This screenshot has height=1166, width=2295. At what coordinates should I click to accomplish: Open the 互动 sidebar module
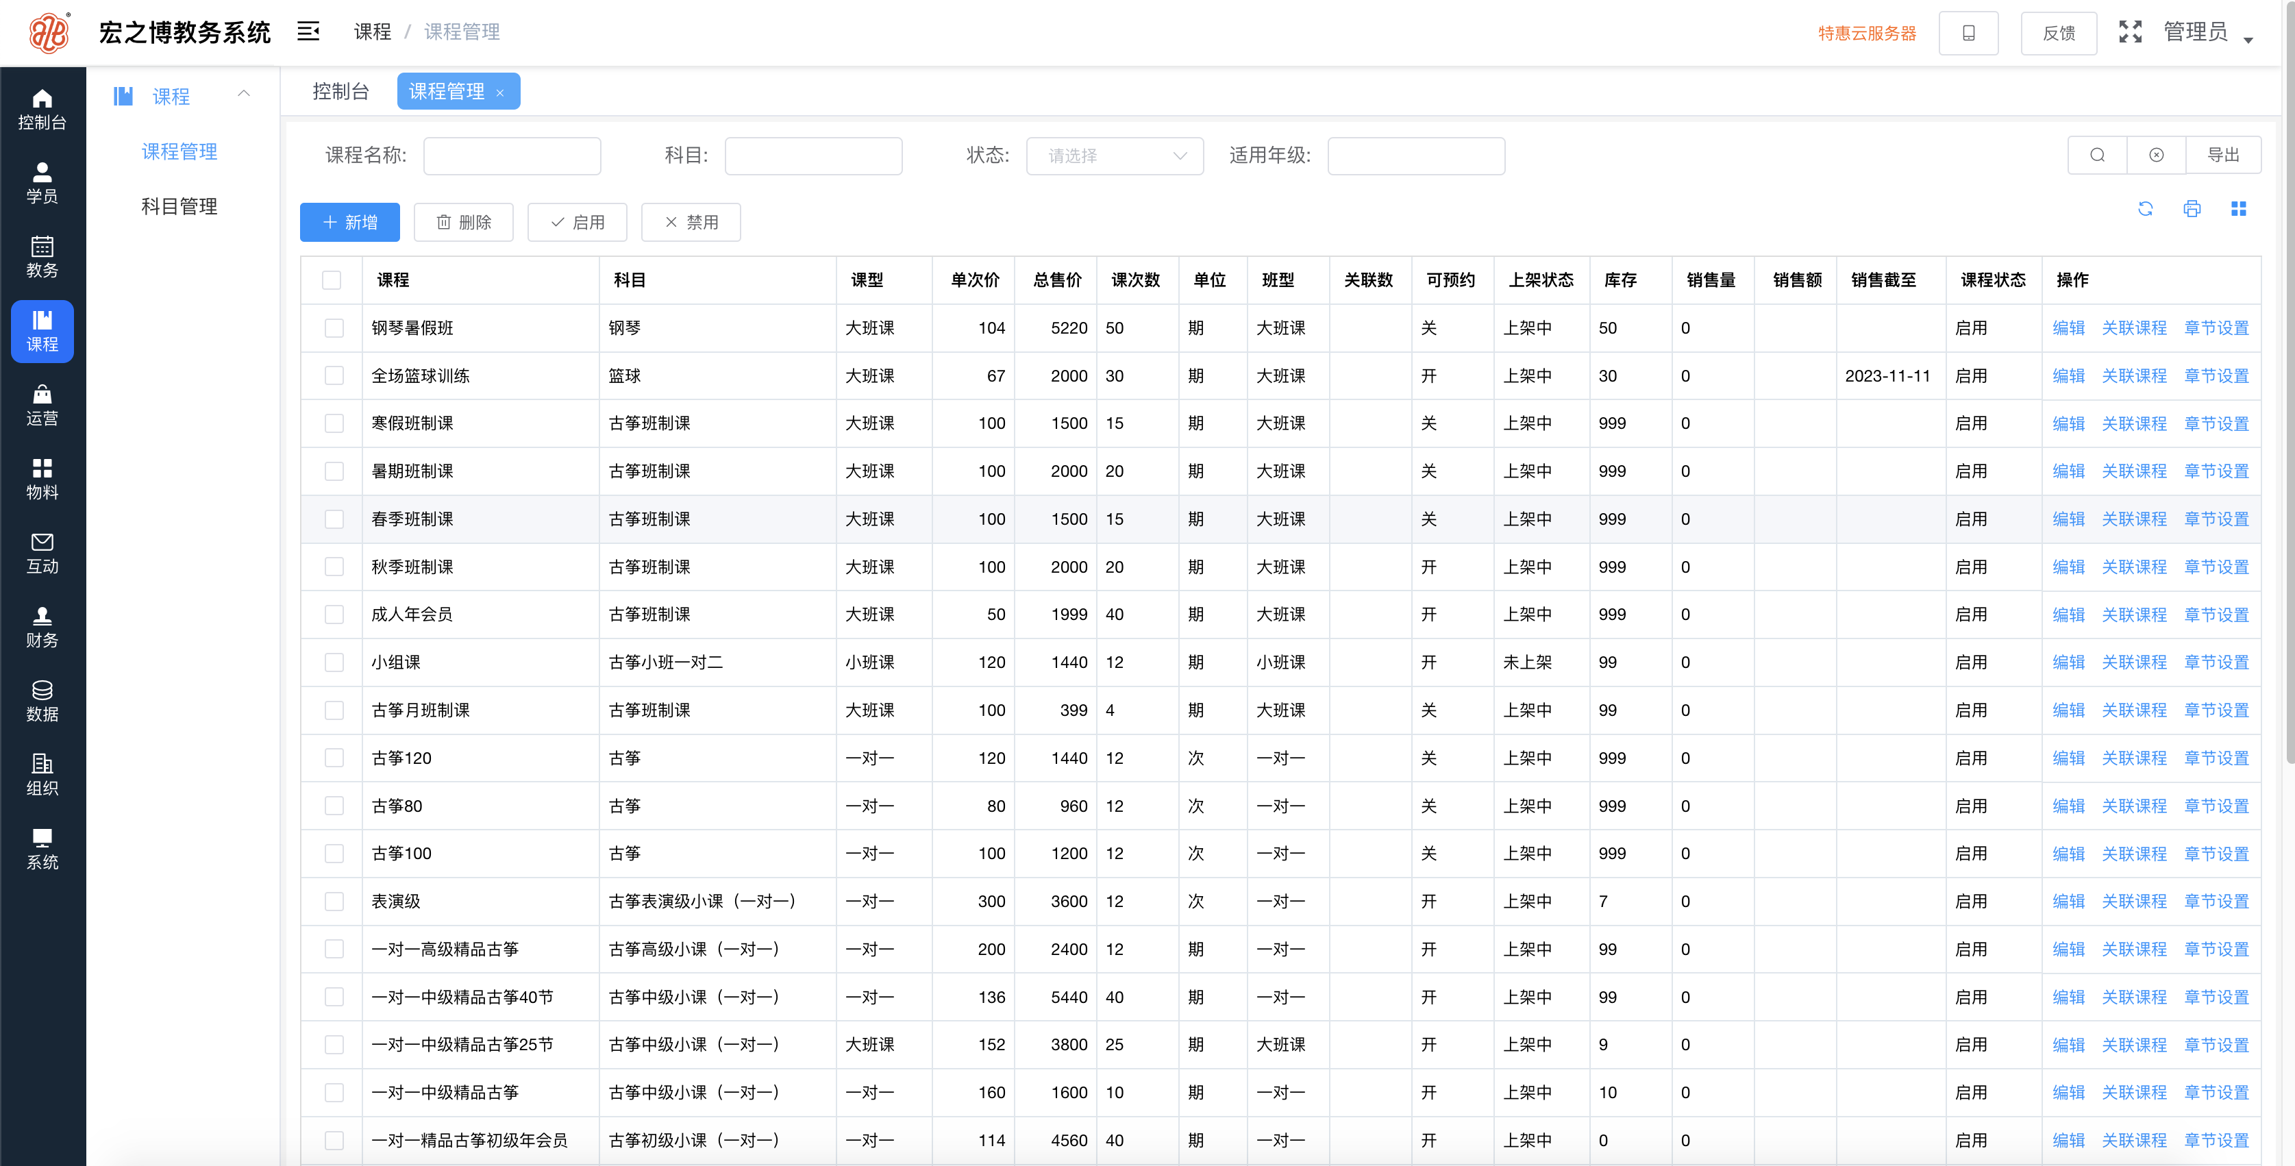(42, 553)
